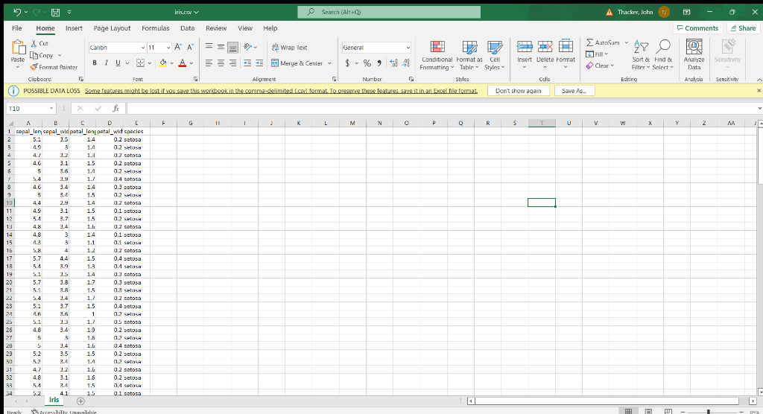Viewport: 763px width, 414px height.
Task: Open the Font size dropdown
Action: (x=168, y=48)
